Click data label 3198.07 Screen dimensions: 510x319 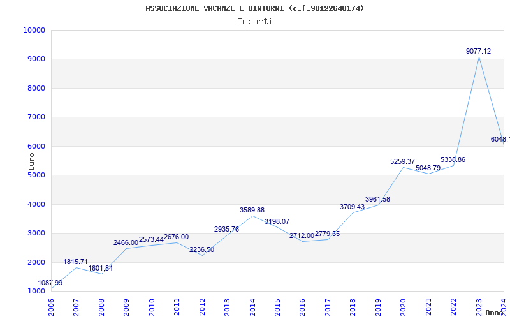[x=277, y=221]
